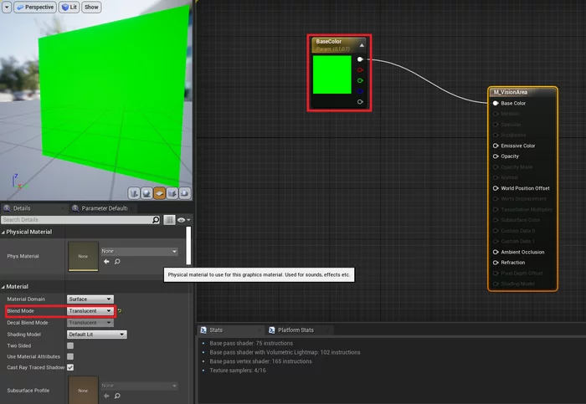Select the BaseColor node title
Viewport: 586px width, 404px height.
(329, 42)
